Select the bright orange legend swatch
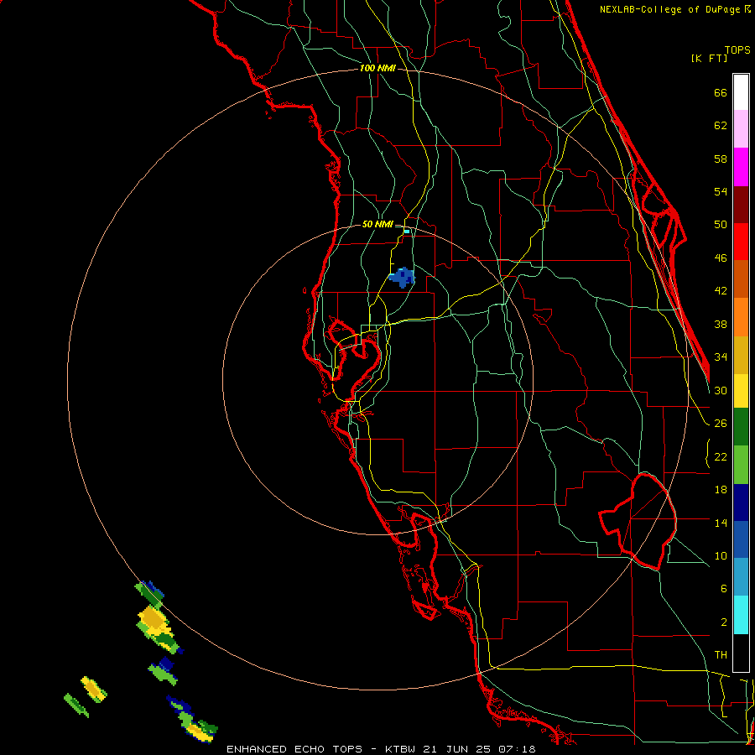The height and width of the screenshot is (755, 755). pos(741,317)
